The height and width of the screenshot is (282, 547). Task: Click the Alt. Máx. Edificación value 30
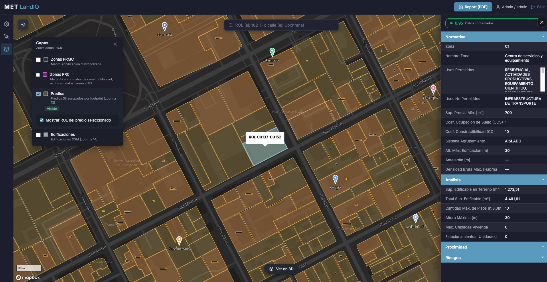(x=507, y=150)
